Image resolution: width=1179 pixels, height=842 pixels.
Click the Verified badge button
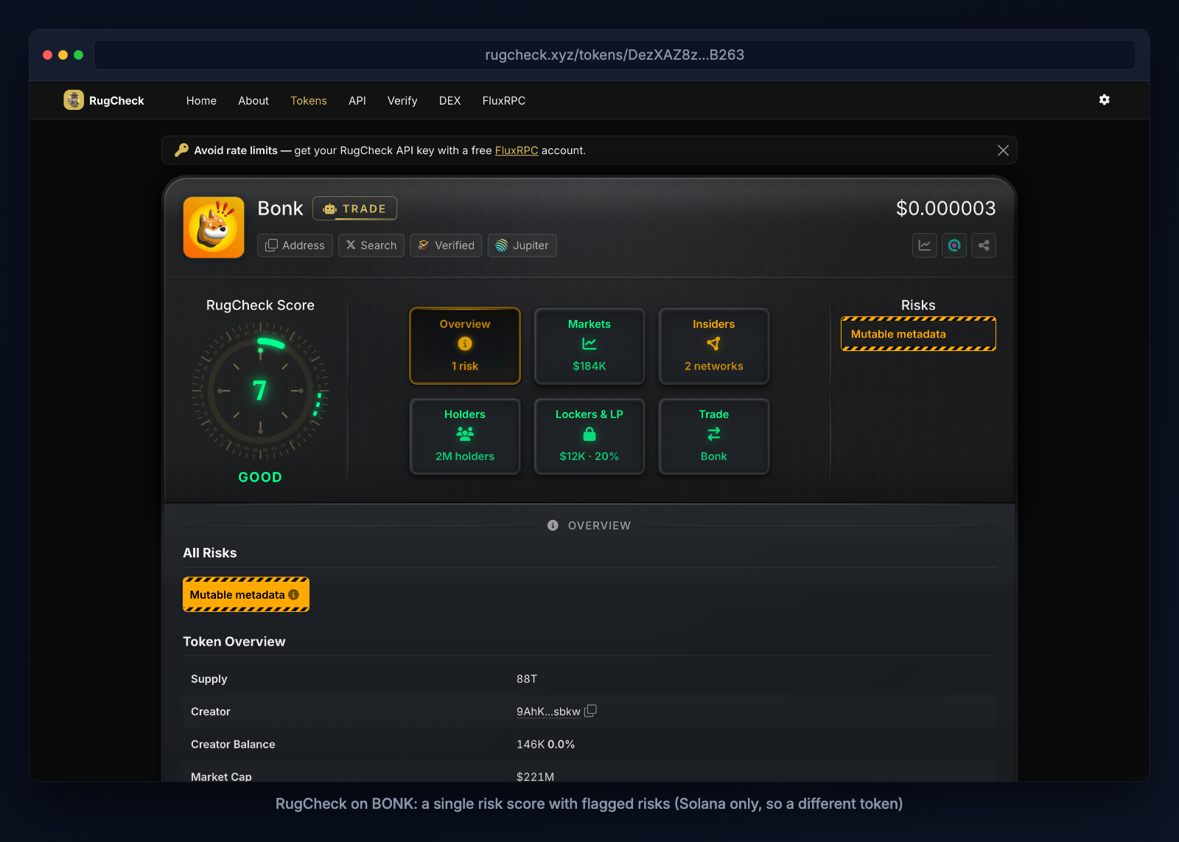pyautogui.click(x=446, y=246)
